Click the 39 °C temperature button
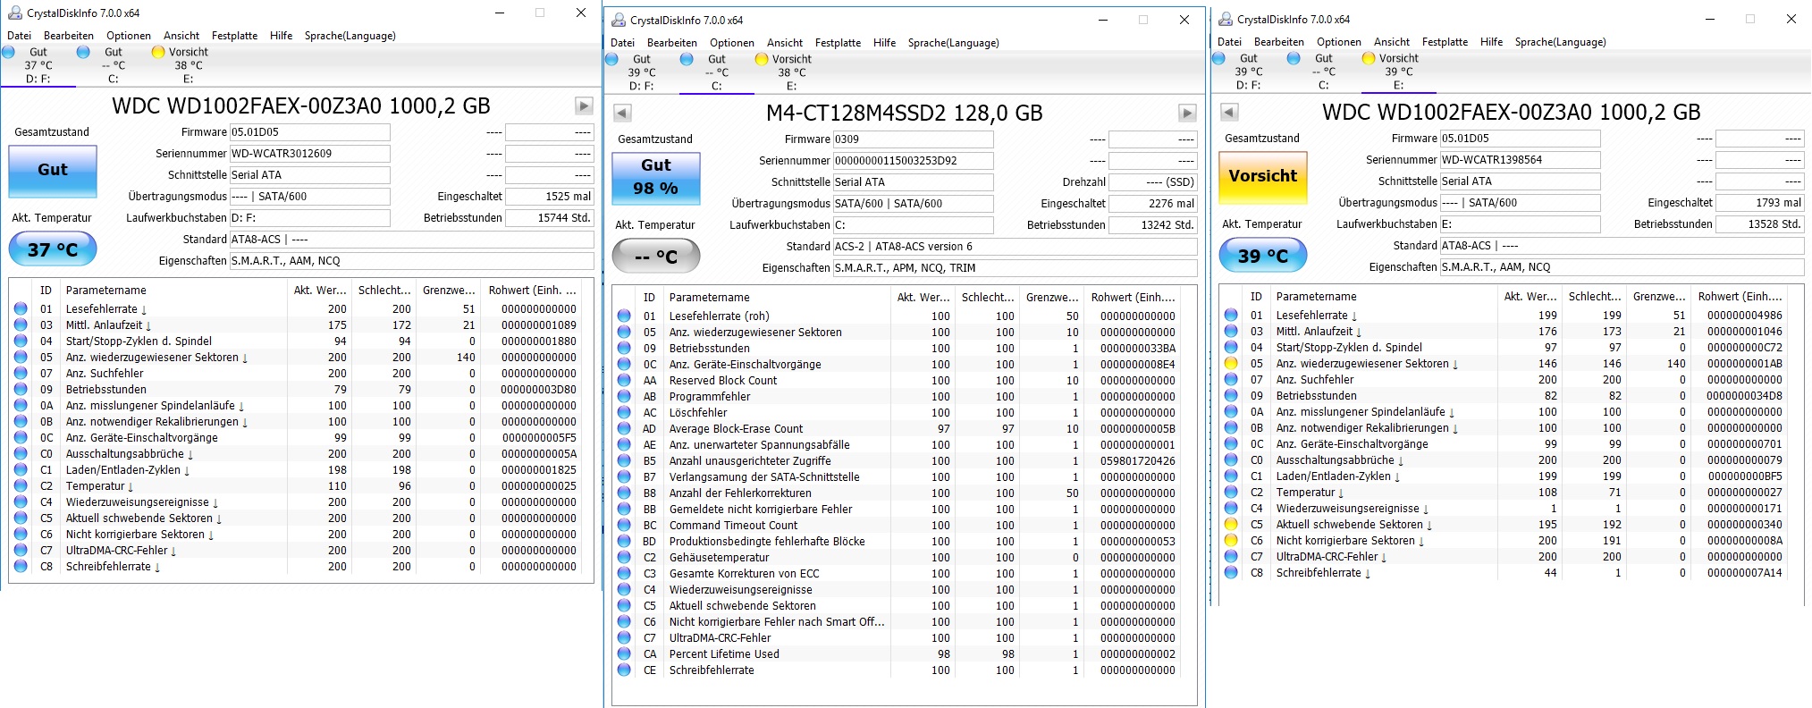The image size is (1812, 708). coord(1263,256)
